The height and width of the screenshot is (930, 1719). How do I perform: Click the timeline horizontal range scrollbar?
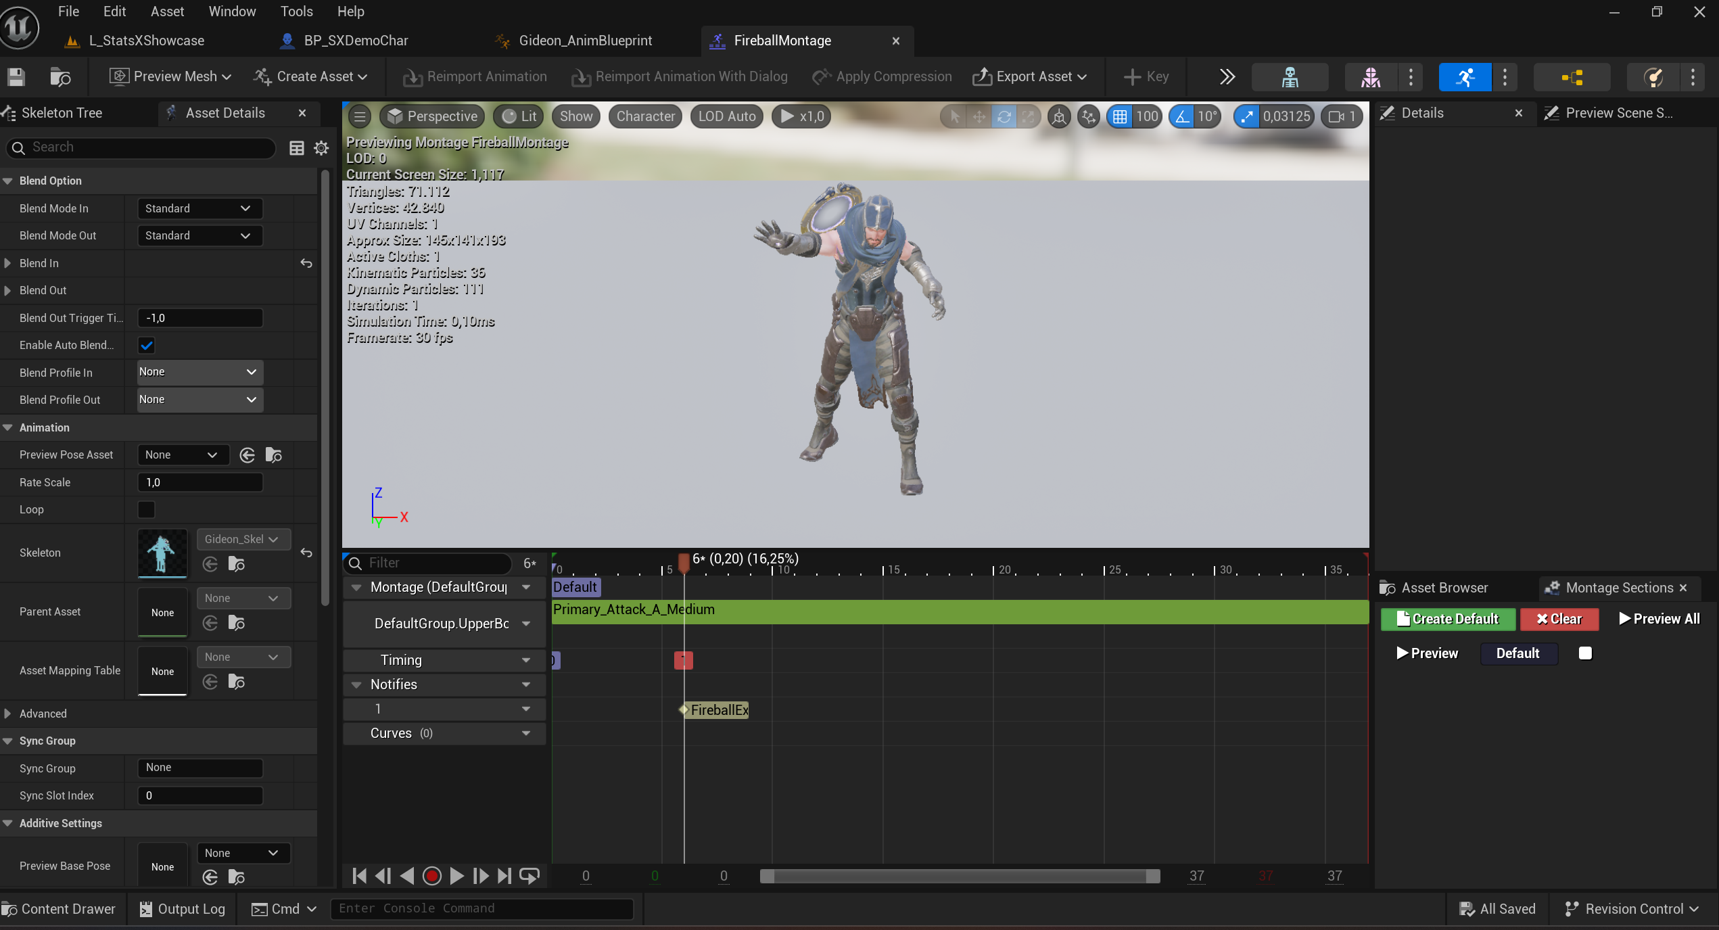tap(959, 876)
